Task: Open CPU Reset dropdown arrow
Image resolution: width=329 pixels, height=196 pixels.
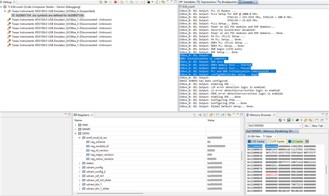Action: (x=152, y=2)
